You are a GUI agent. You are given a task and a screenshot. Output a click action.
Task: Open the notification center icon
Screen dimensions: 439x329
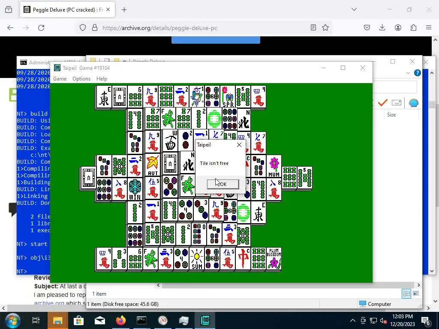coord(426,320)
